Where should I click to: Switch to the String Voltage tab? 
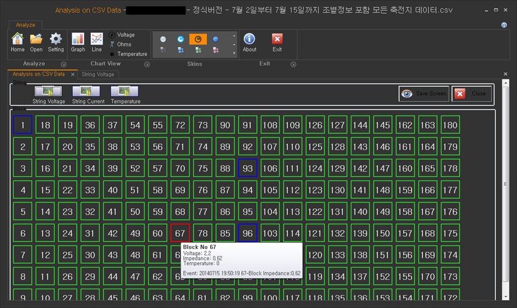coord(98,75)
